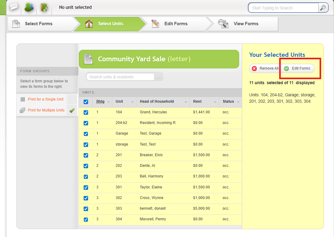Uncheck unit 301 Taylor, Elaine
Image resolution: width=334 pixels, height=237 pixels.
(86, 187)
